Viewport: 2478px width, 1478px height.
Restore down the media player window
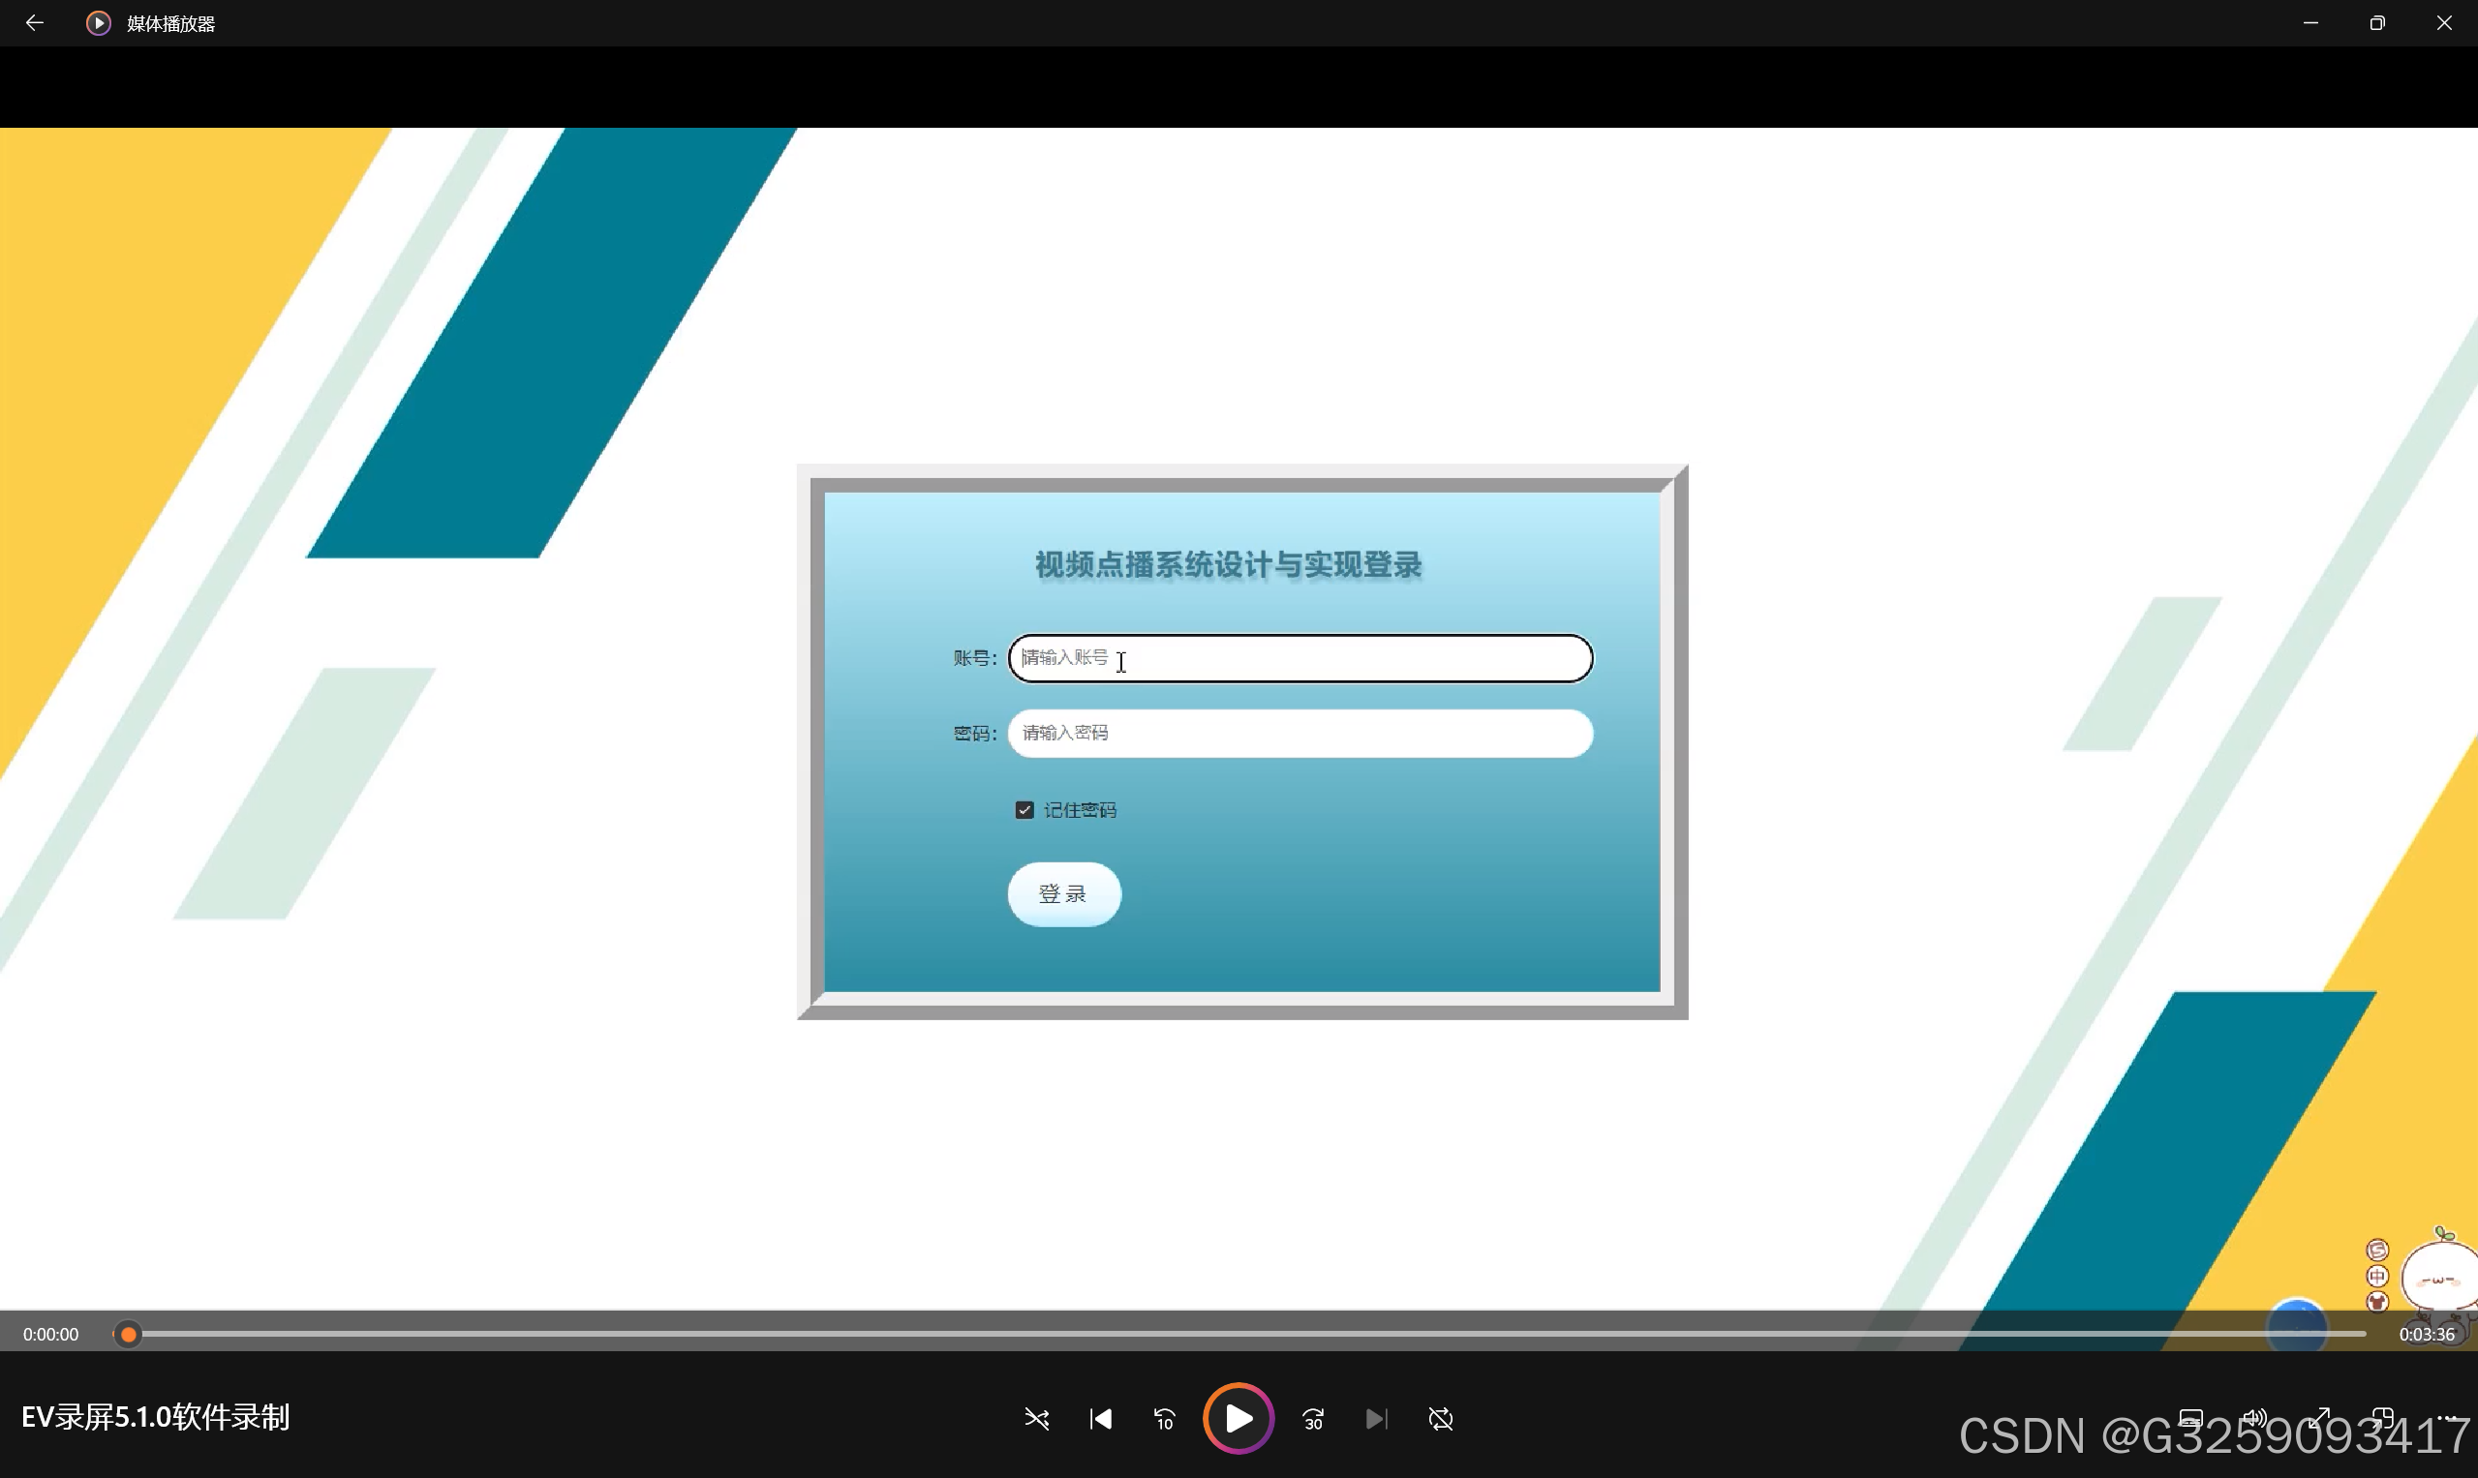pos(2377,23)
